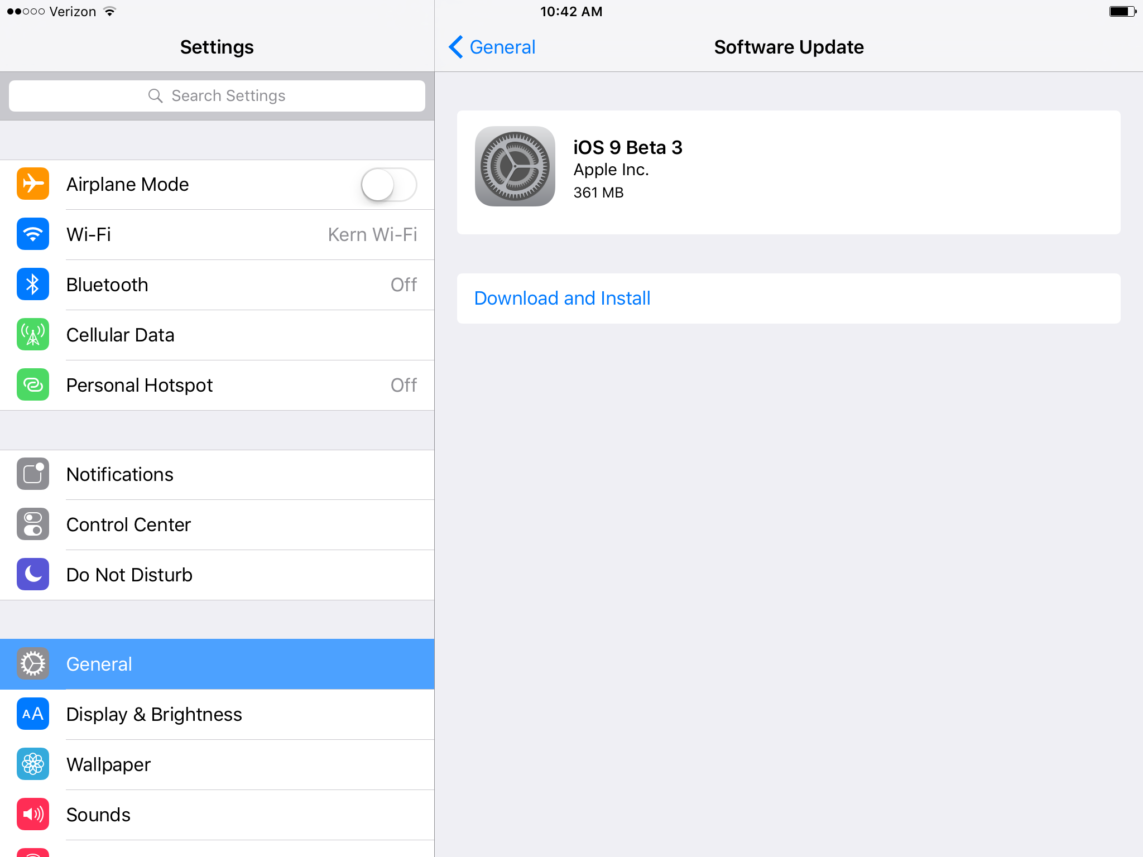Tap the Bluetooth icon in sidebar
Viewport: 1143px width, 857px height.
click(x=33, y=284)
